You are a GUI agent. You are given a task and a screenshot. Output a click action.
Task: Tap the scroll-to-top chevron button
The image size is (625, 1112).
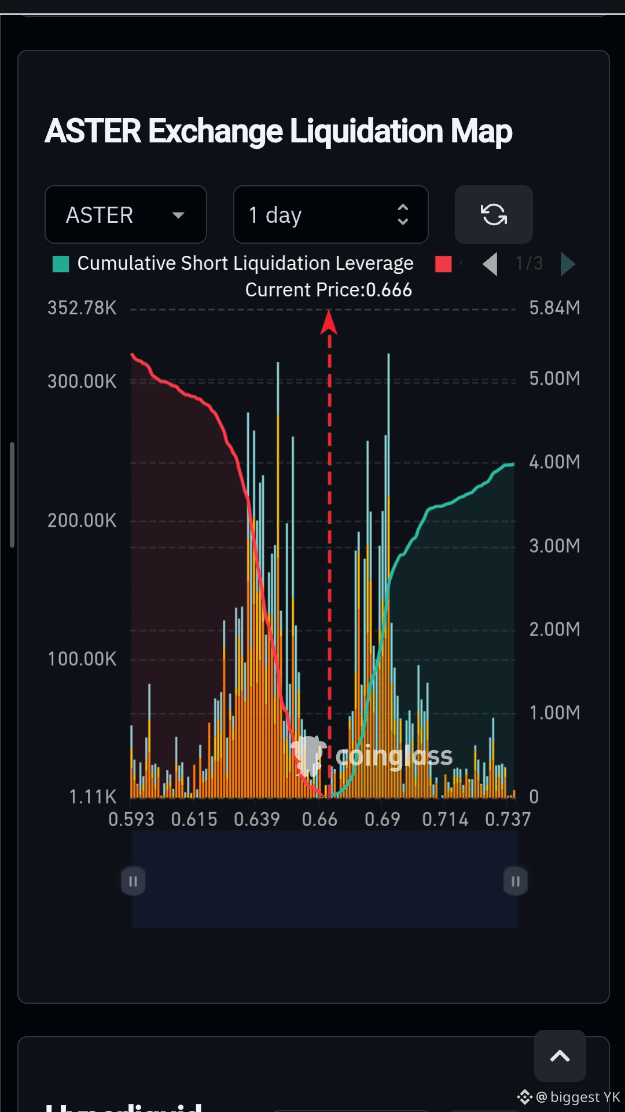click(560, 1056)
